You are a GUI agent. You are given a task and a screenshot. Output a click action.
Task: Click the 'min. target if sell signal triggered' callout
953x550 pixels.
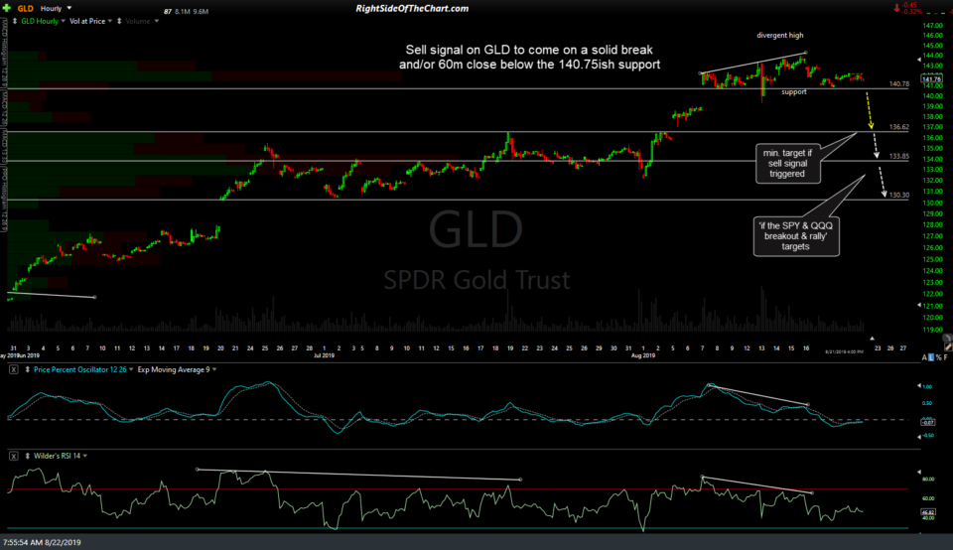tap(787, 164)
